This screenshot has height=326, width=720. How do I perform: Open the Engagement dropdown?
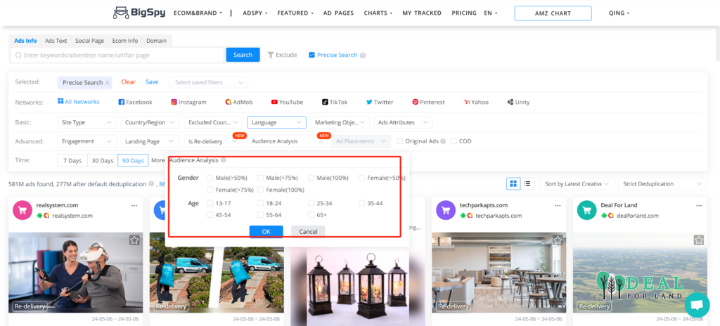click(86, 141)
